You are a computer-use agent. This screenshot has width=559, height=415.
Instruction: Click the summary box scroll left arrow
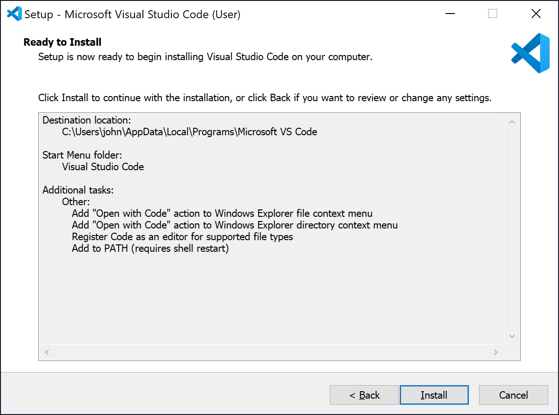click(x=47, y=352)
